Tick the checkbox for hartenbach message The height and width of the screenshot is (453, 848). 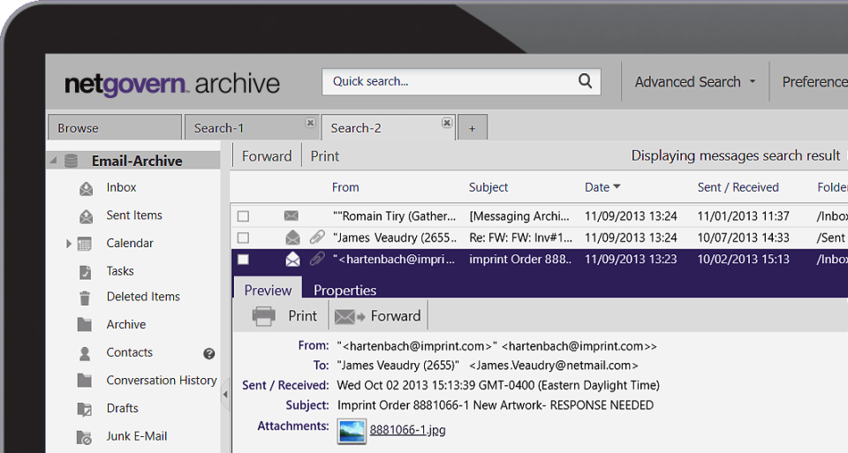click(244, 260)
